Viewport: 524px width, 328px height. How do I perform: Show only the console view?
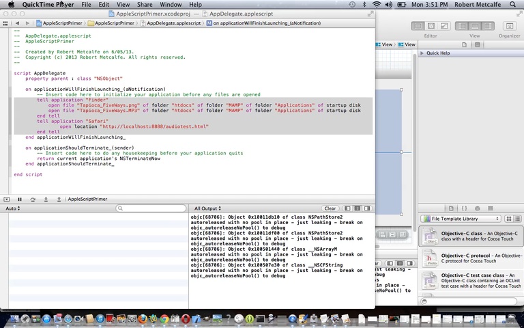tap(367, 208)
